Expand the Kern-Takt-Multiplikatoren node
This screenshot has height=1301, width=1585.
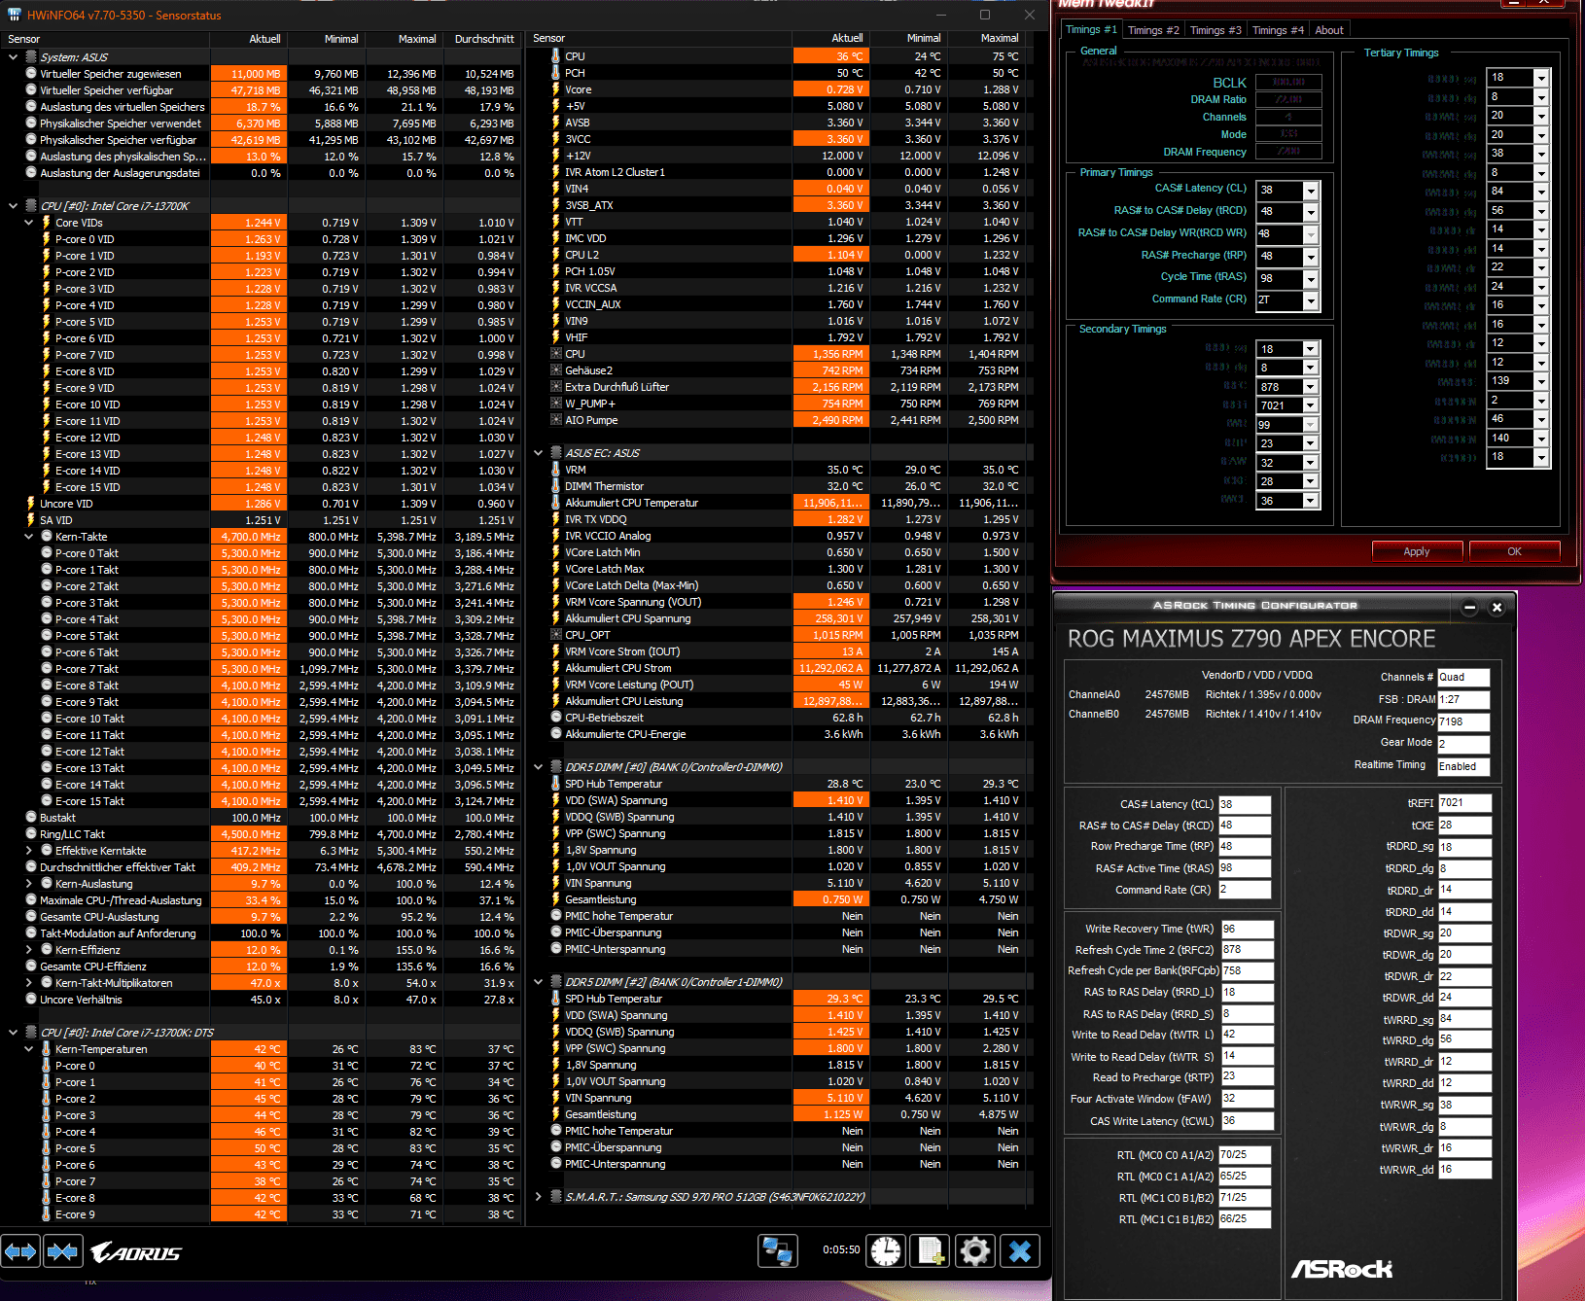coord(29,983)
